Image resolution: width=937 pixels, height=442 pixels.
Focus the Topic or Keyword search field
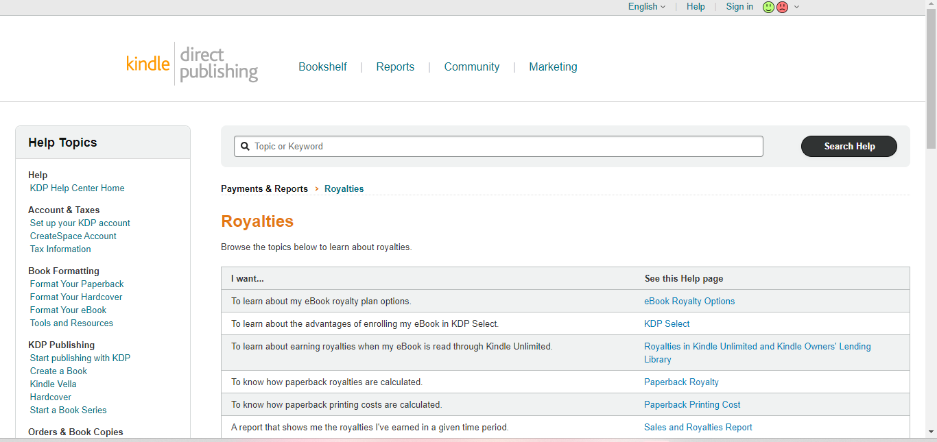click(504, 146)
